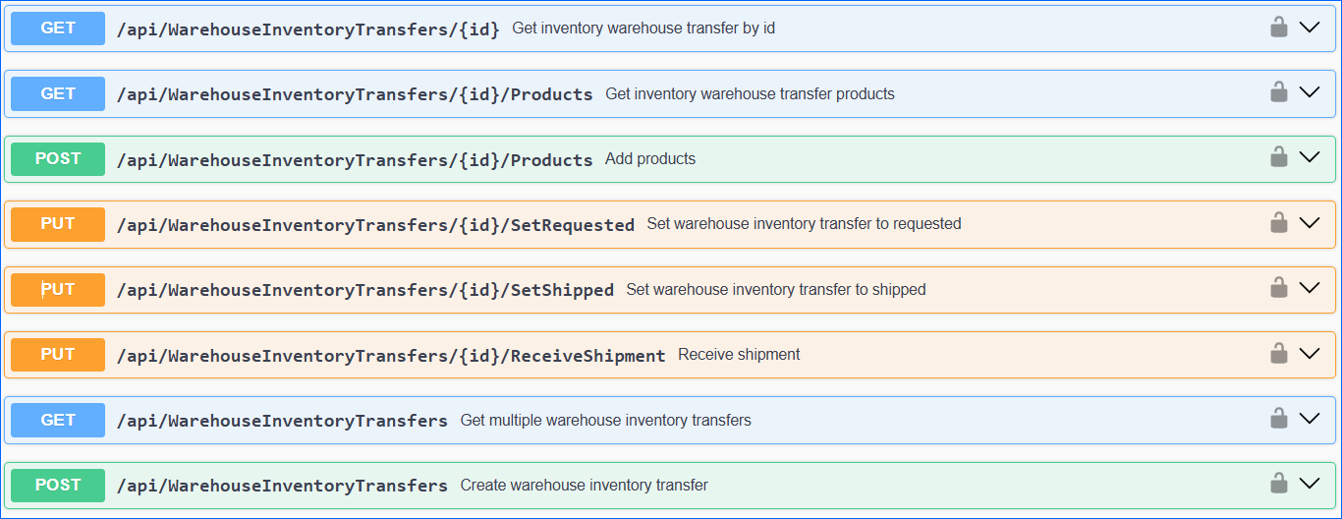Screen dimensions: 1342x519
Task: Click the chevron on the POST Add products row
Action: click(1310, 158)
